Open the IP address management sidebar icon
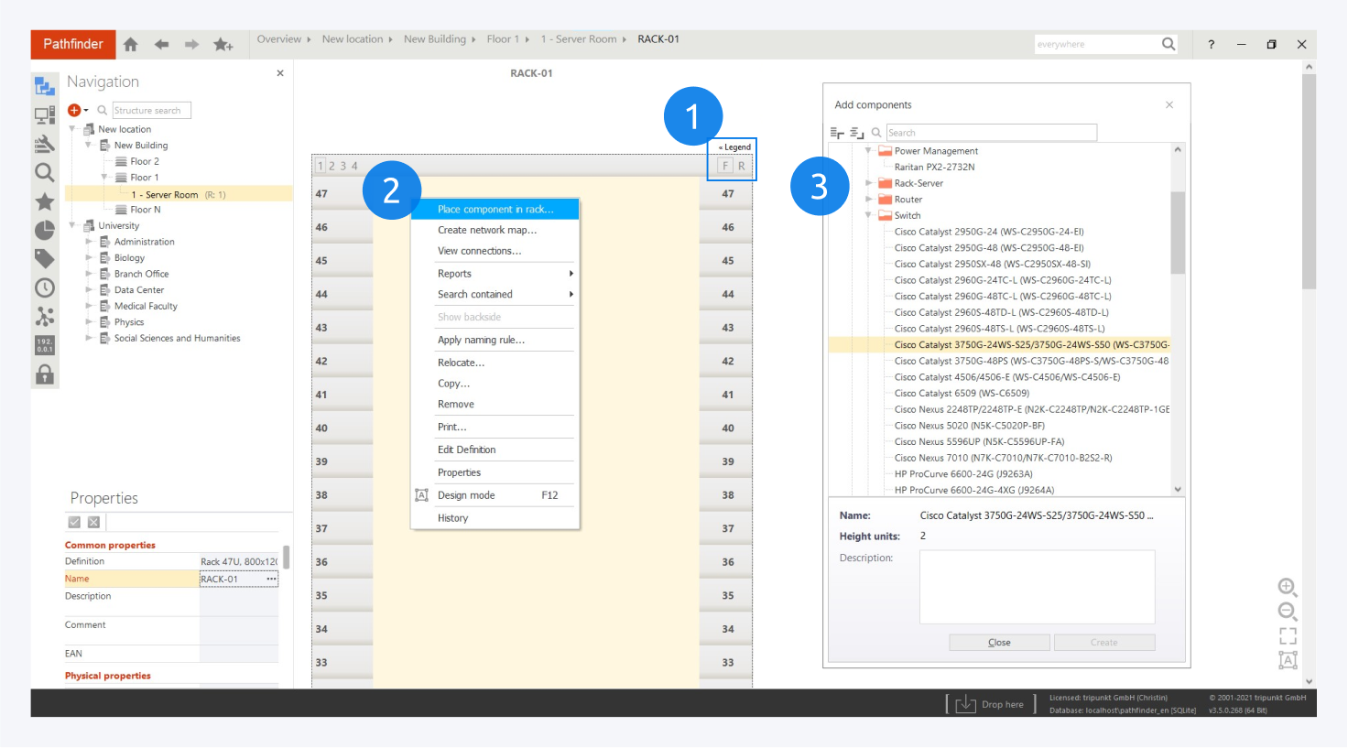The image size is (1348, 748). click(45, 345)
